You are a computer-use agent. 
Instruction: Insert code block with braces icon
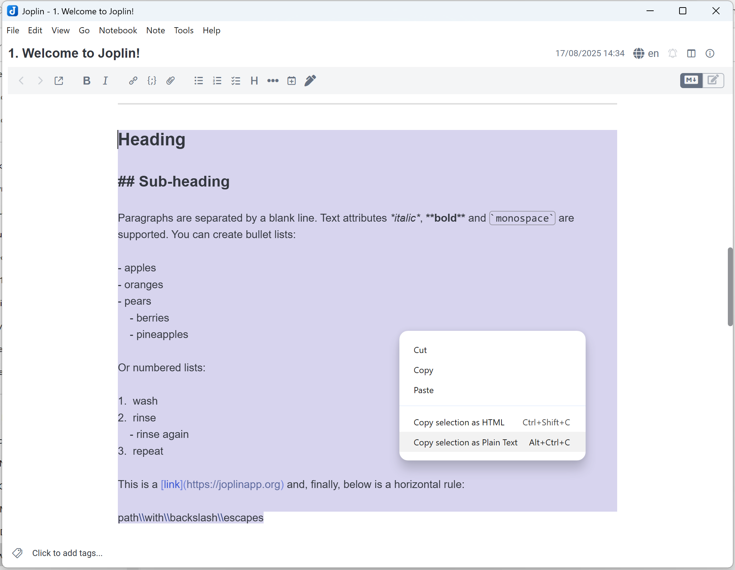152,81
